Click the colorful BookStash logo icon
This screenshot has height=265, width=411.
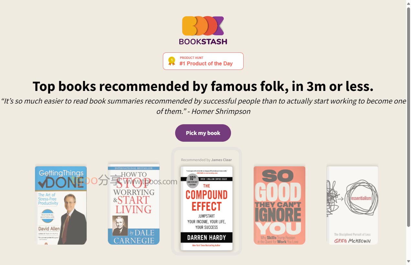tap(203, 26)
